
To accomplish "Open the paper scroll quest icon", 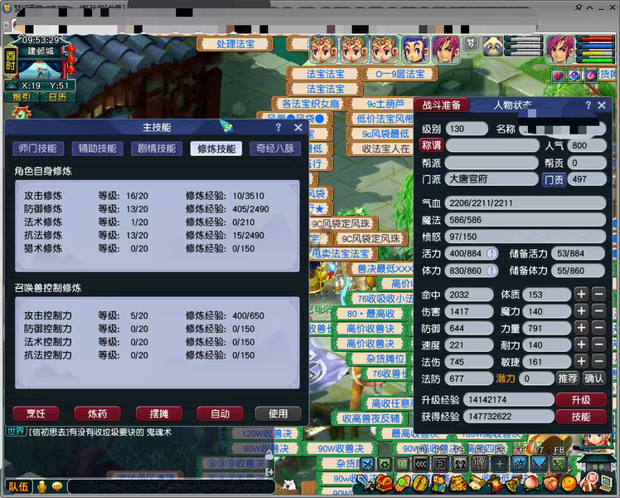I will (477, 483).
